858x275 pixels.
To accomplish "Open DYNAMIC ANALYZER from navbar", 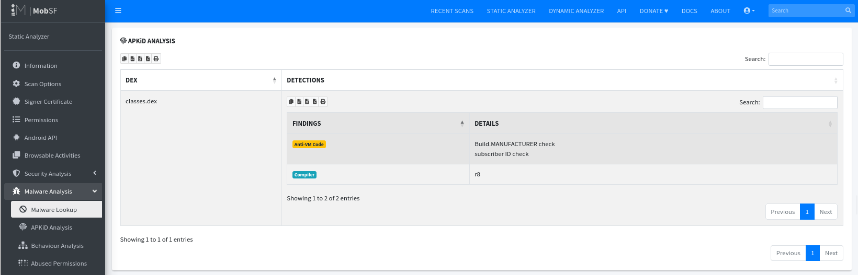I will (576, 11).
